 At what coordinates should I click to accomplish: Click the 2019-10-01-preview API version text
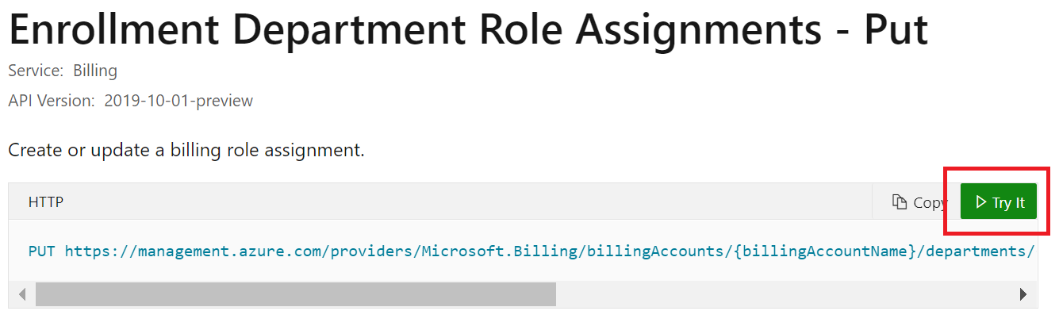pyautogui.click(x=178, y=102)
